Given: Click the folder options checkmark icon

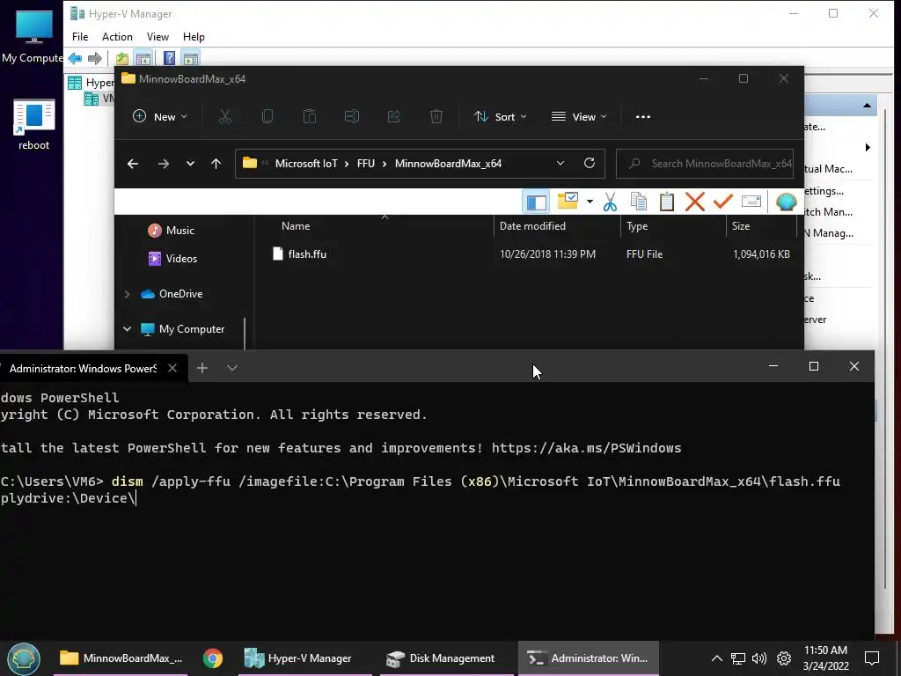Looking at the screenshot, I should point(568,202).
